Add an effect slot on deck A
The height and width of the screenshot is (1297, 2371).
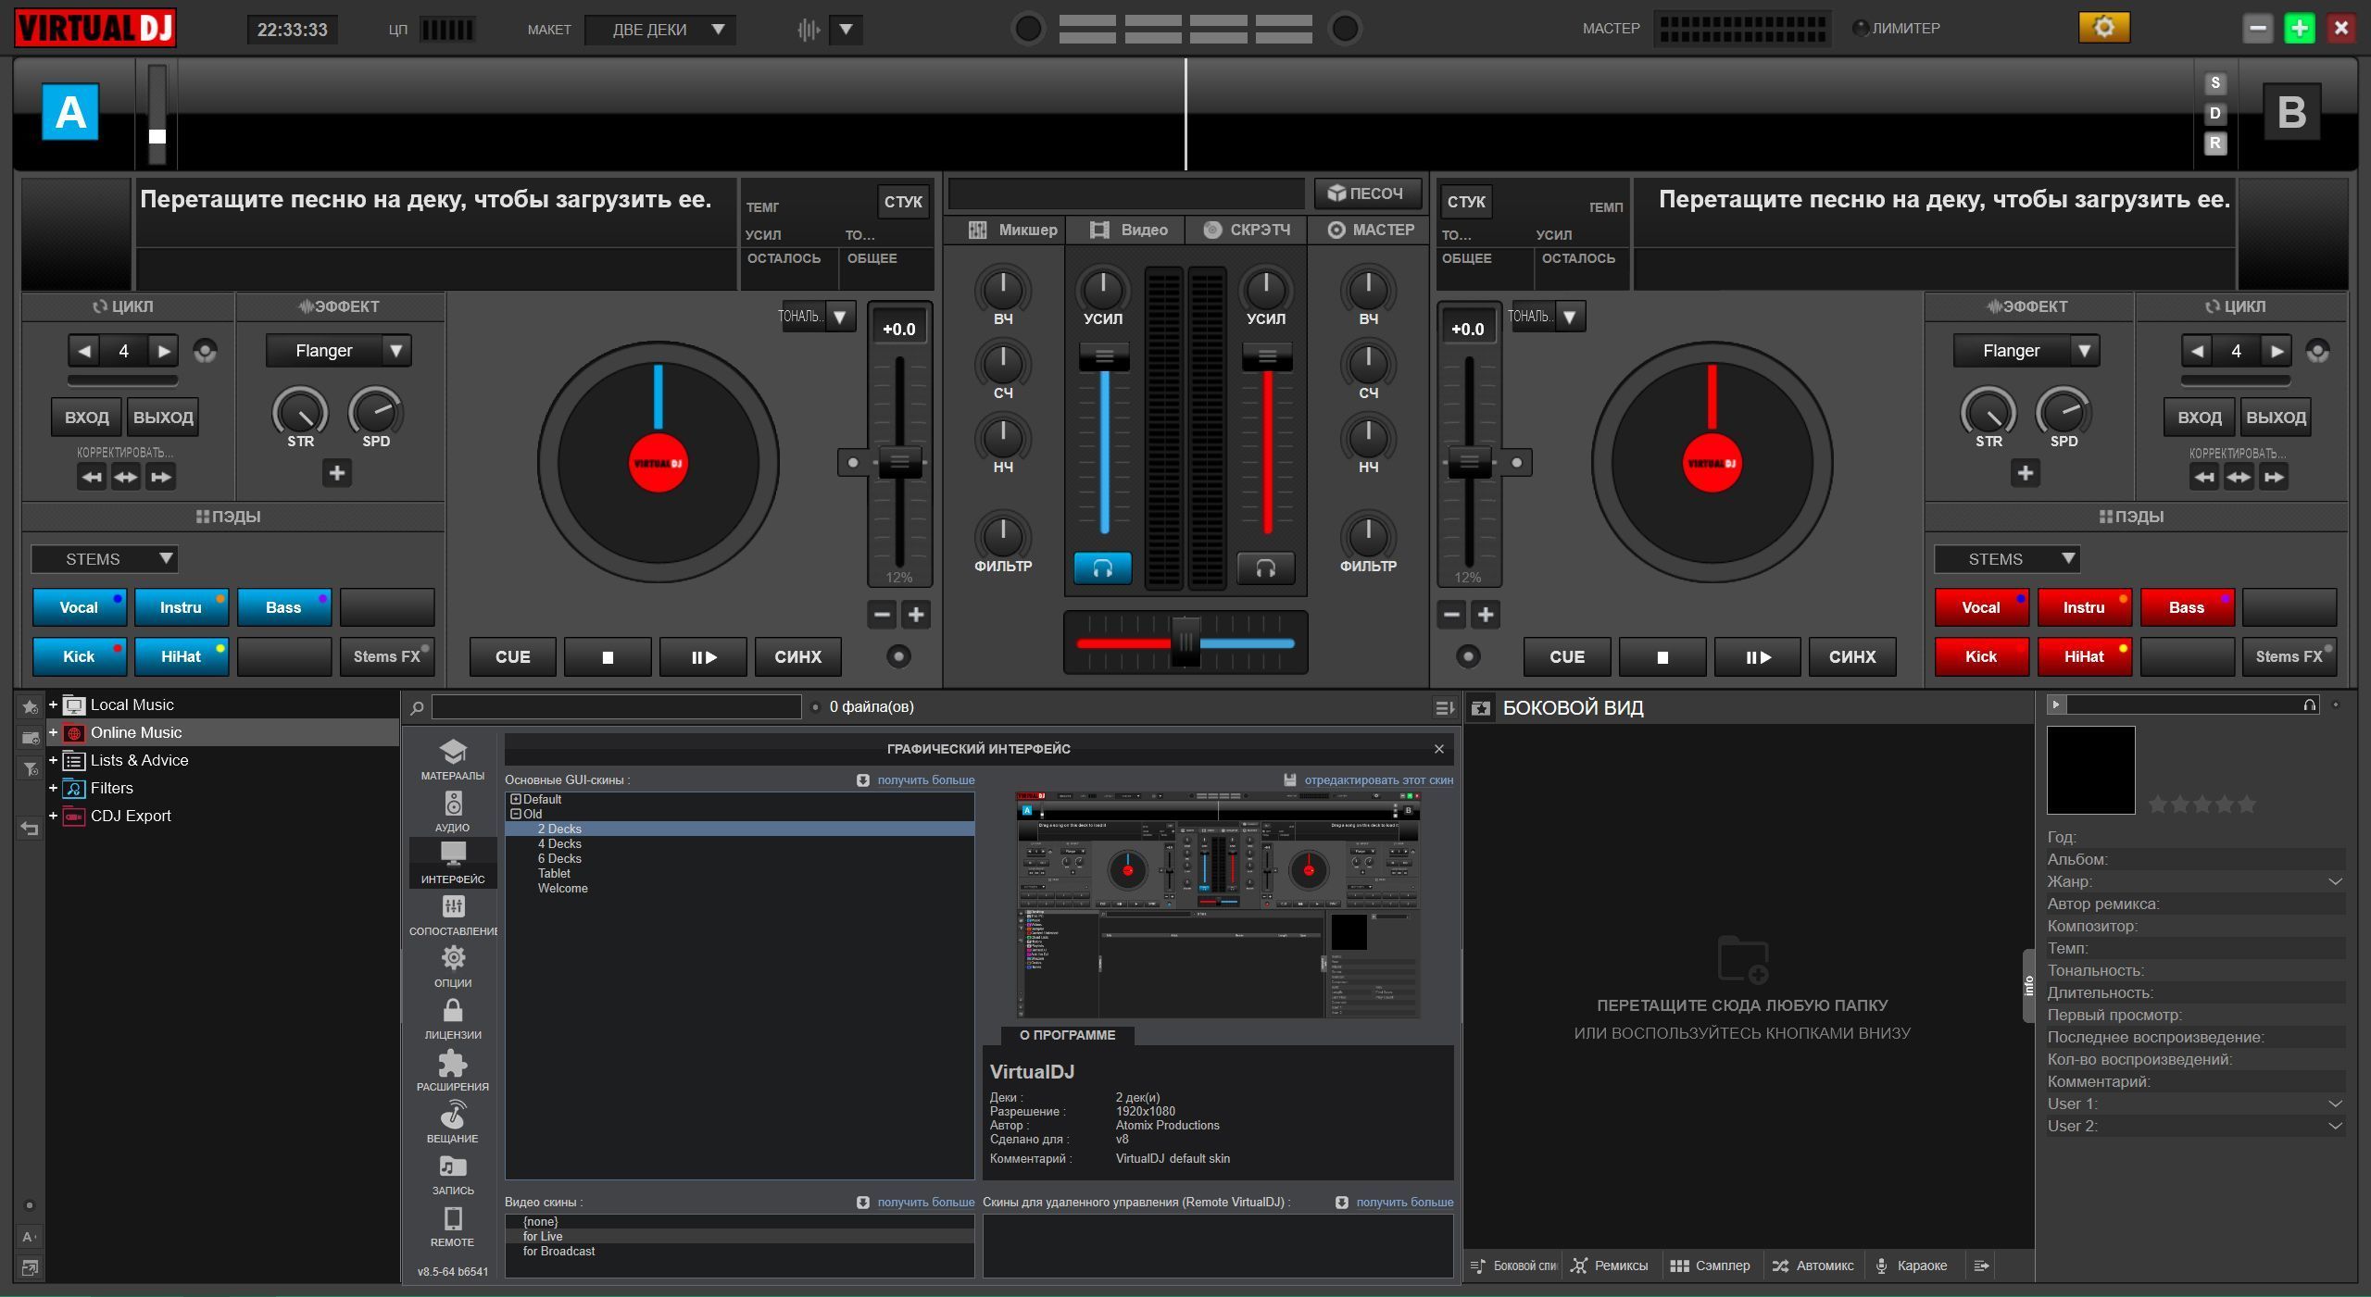click(x=337, y=473)
